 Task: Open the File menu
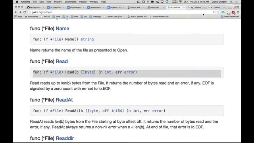[x=35, y=2]
